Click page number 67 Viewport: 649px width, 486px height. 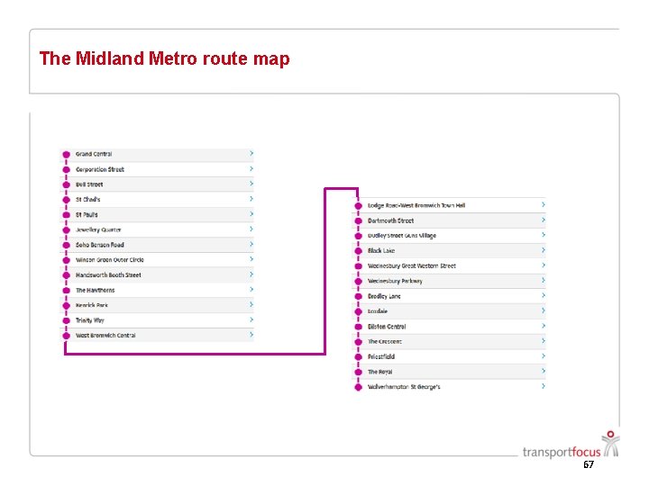pos(589,464)
